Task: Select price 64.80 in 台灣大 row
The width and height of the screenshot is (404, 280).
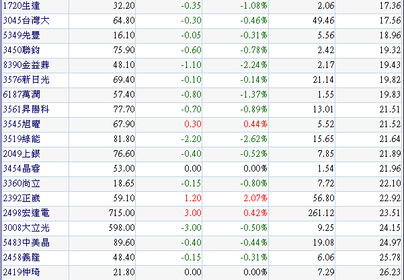Action: tap(124, 20)
